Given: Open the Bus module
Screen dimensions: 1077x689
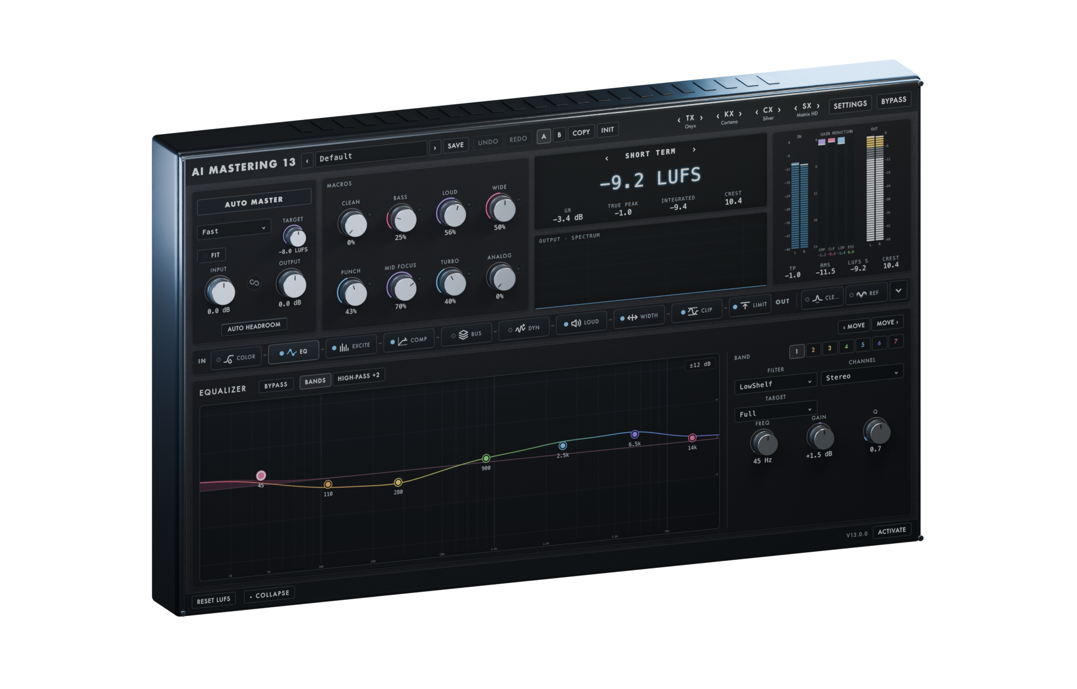Looking at the screenshot, I should [x=466, y=334].
